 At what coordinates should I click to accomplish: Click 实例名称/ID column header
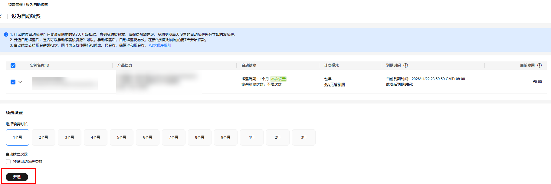(x=39, y=65)
